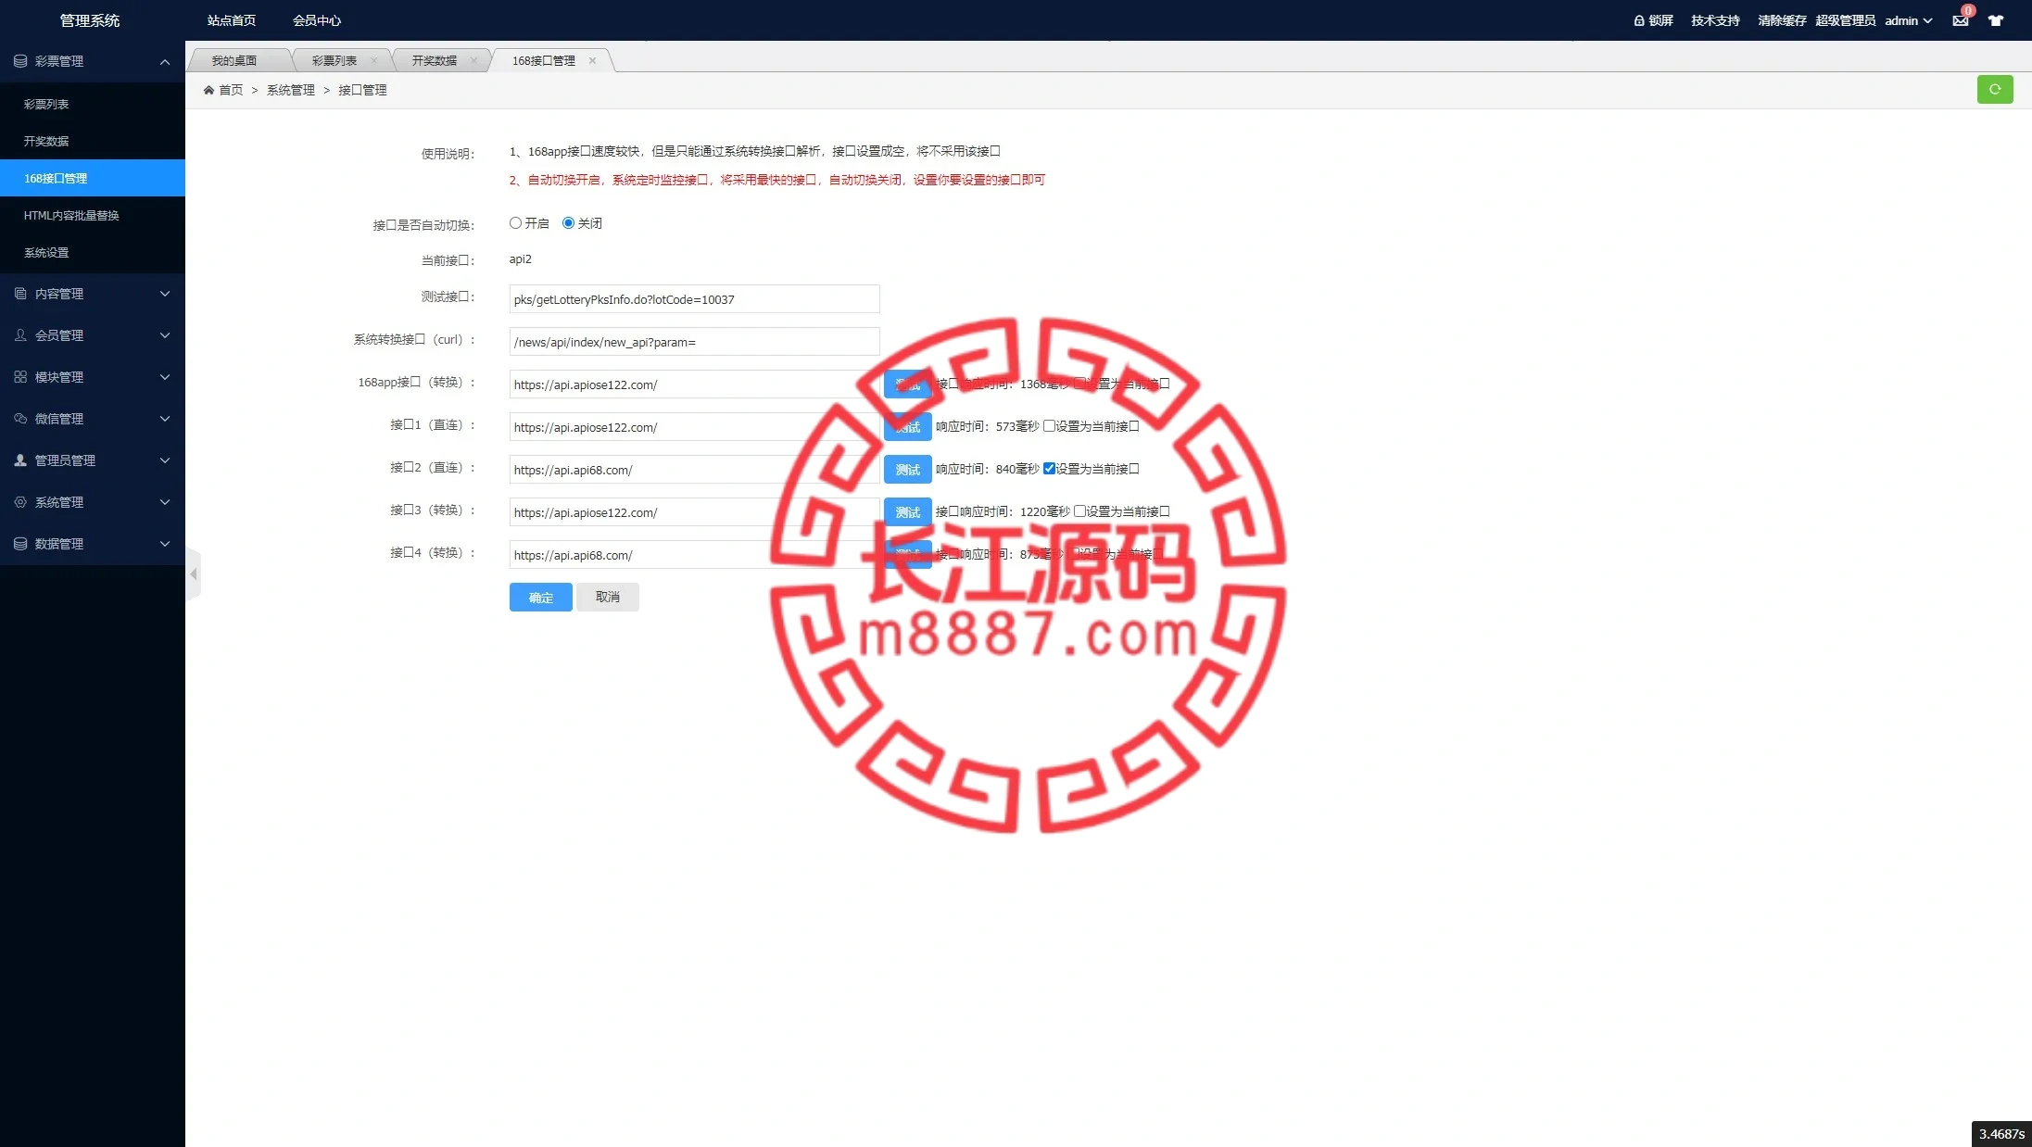Expand the 会员管理 menu chevron
The image size is (2032, 1147).
point(165,335)
